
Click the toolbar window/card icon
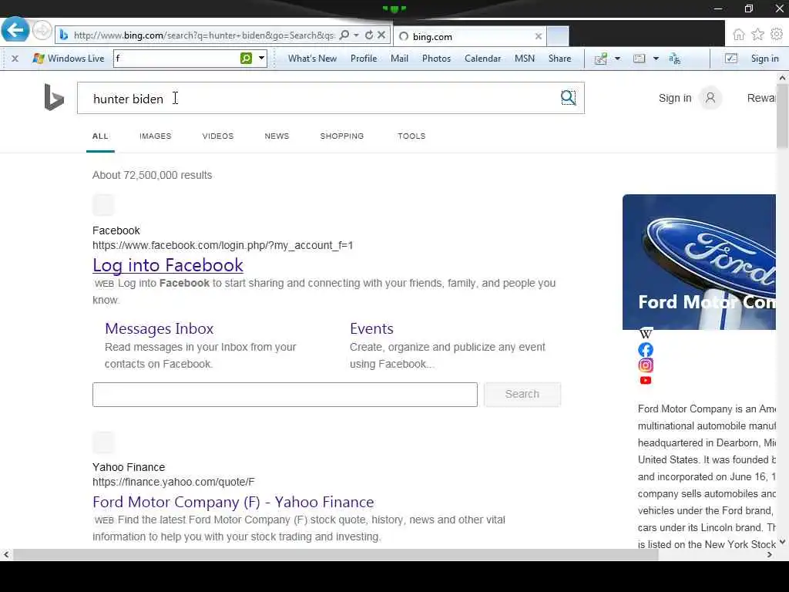[639, 59]
